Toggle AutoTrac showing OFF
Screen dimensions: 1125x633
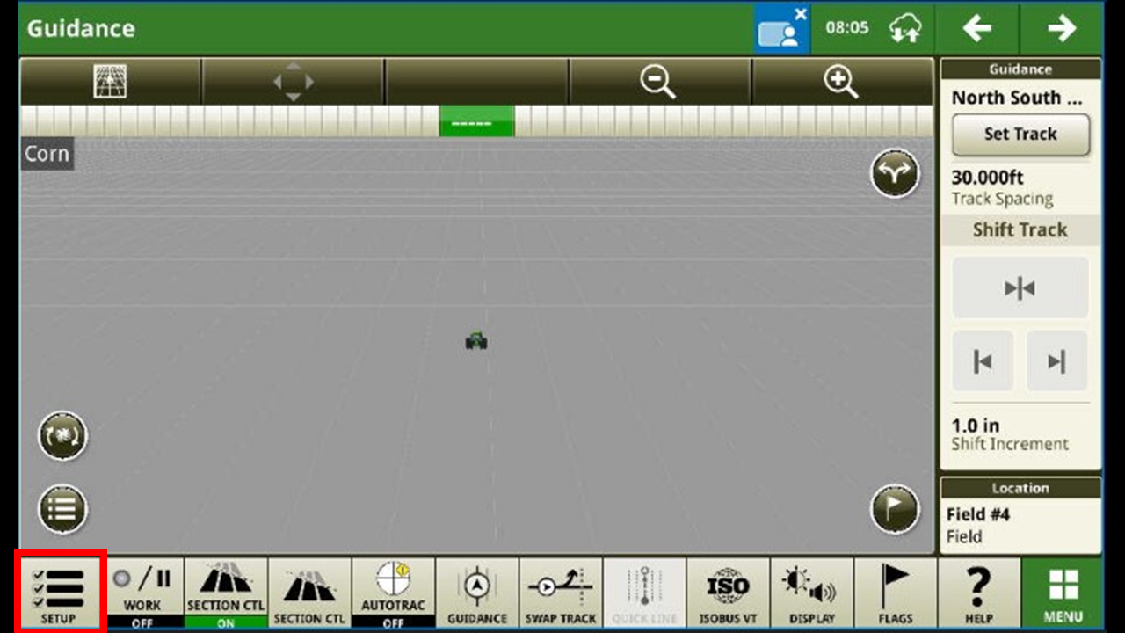click(393, 592)
